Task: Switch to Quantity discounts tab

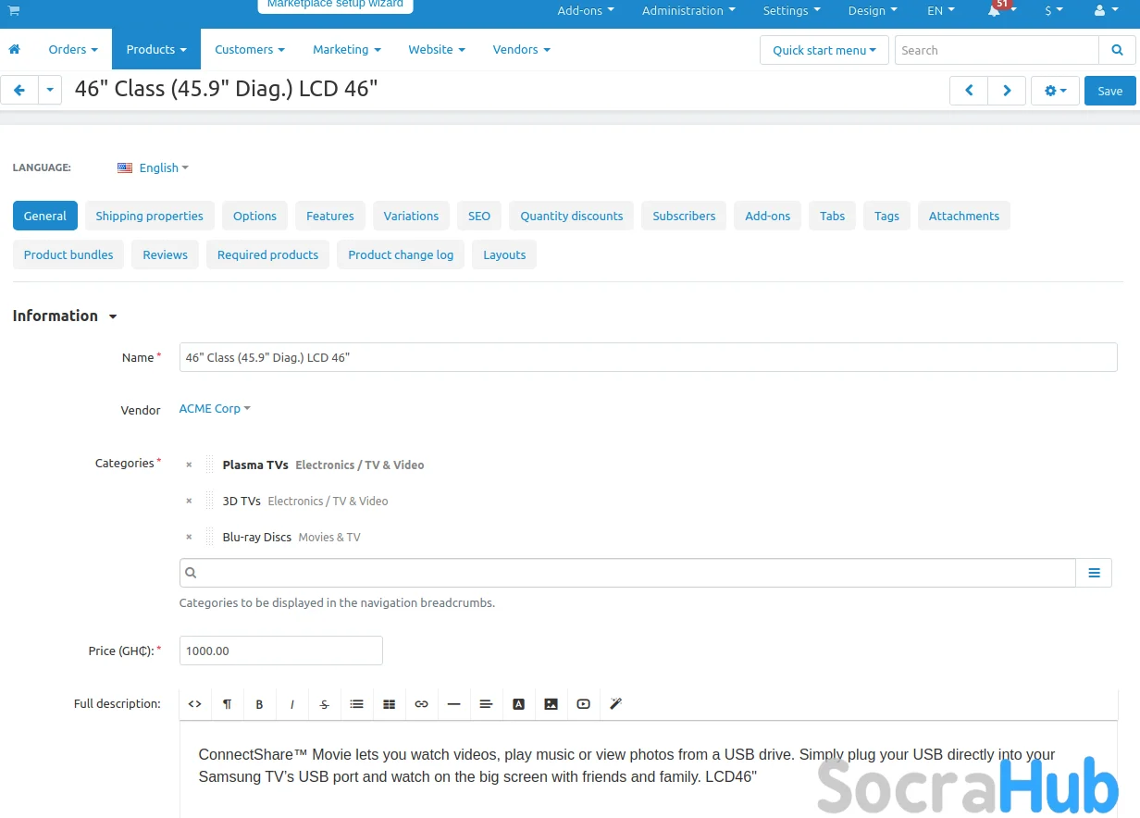Action: 572,216
